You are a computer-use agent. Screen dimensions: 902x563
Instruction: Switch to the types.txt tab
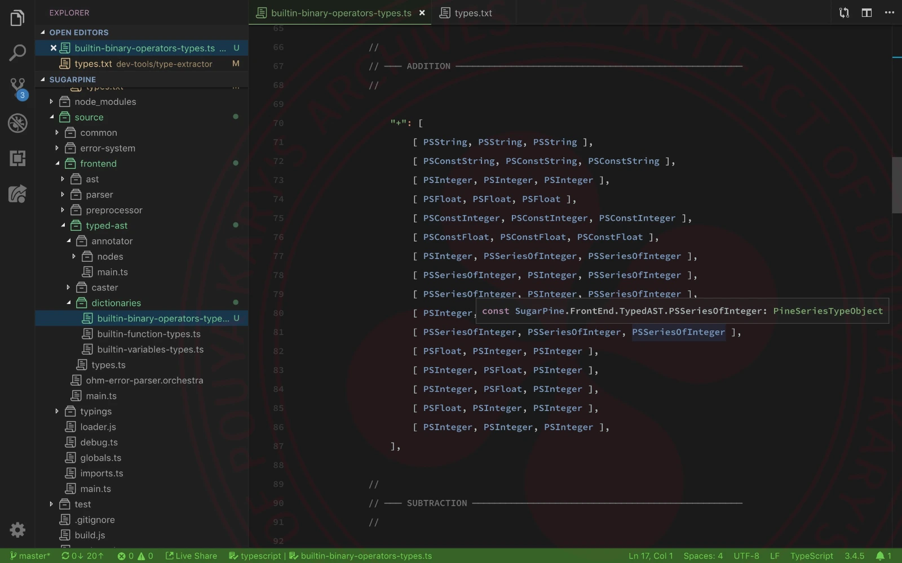click(474, 12)
